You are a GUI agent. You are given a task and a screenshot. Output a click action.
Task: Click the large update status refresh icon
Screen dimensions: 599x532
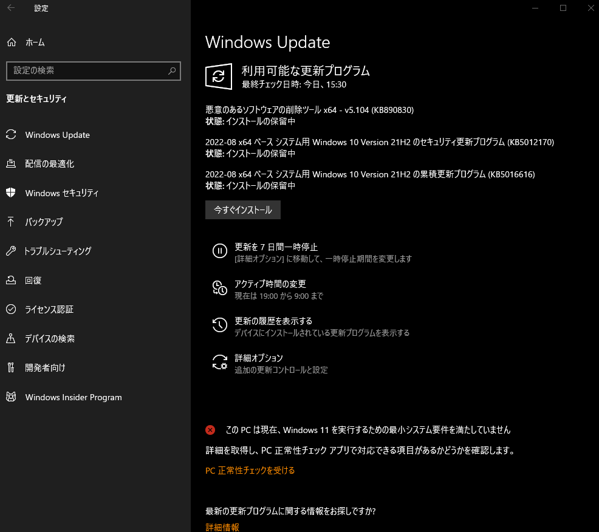click(x=219, y=77)
